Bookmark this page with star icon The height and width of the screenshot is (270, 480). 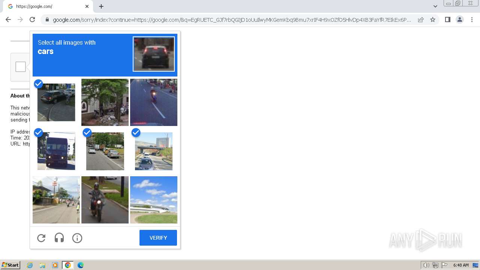433,19
